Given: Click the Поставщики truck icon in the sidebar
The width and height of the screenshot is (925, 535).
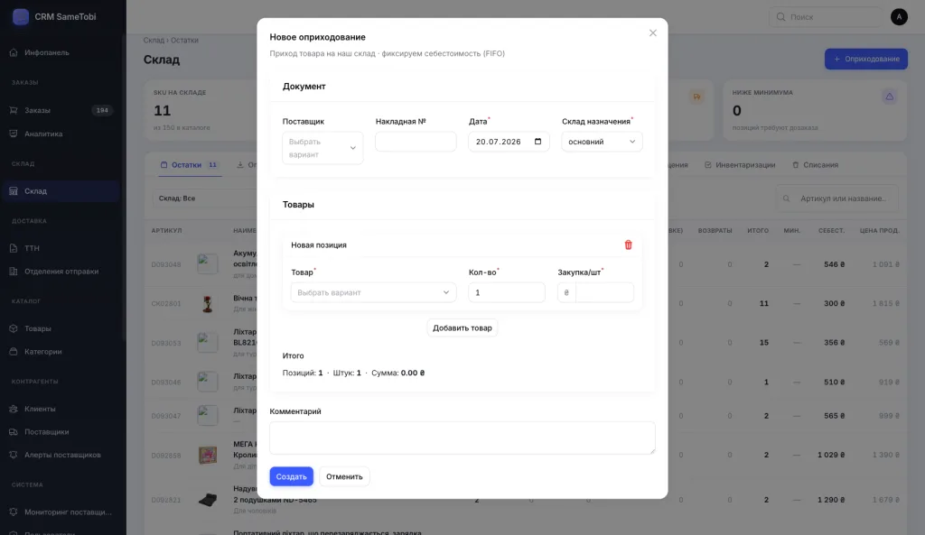Looking at the screenshot, I should 14,432.
